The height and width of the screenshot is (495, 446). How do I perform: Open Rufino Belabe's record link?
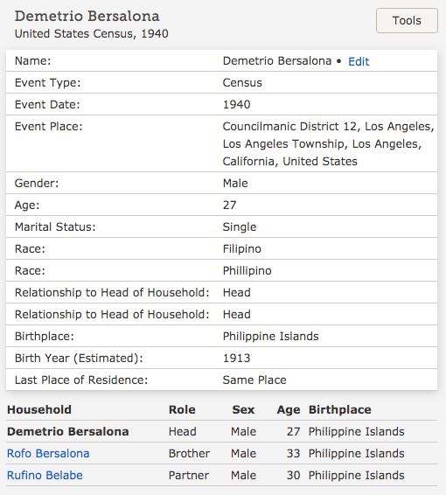[45, 475]
